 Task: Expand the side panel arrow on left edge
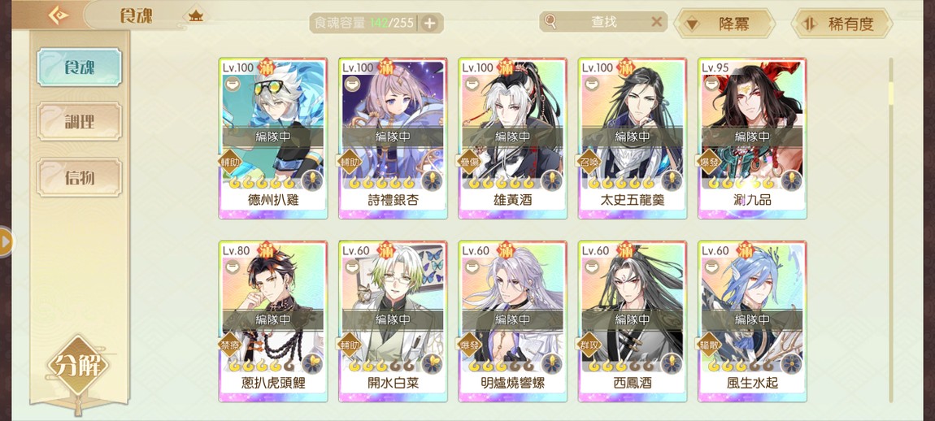(x=6, y=241)
